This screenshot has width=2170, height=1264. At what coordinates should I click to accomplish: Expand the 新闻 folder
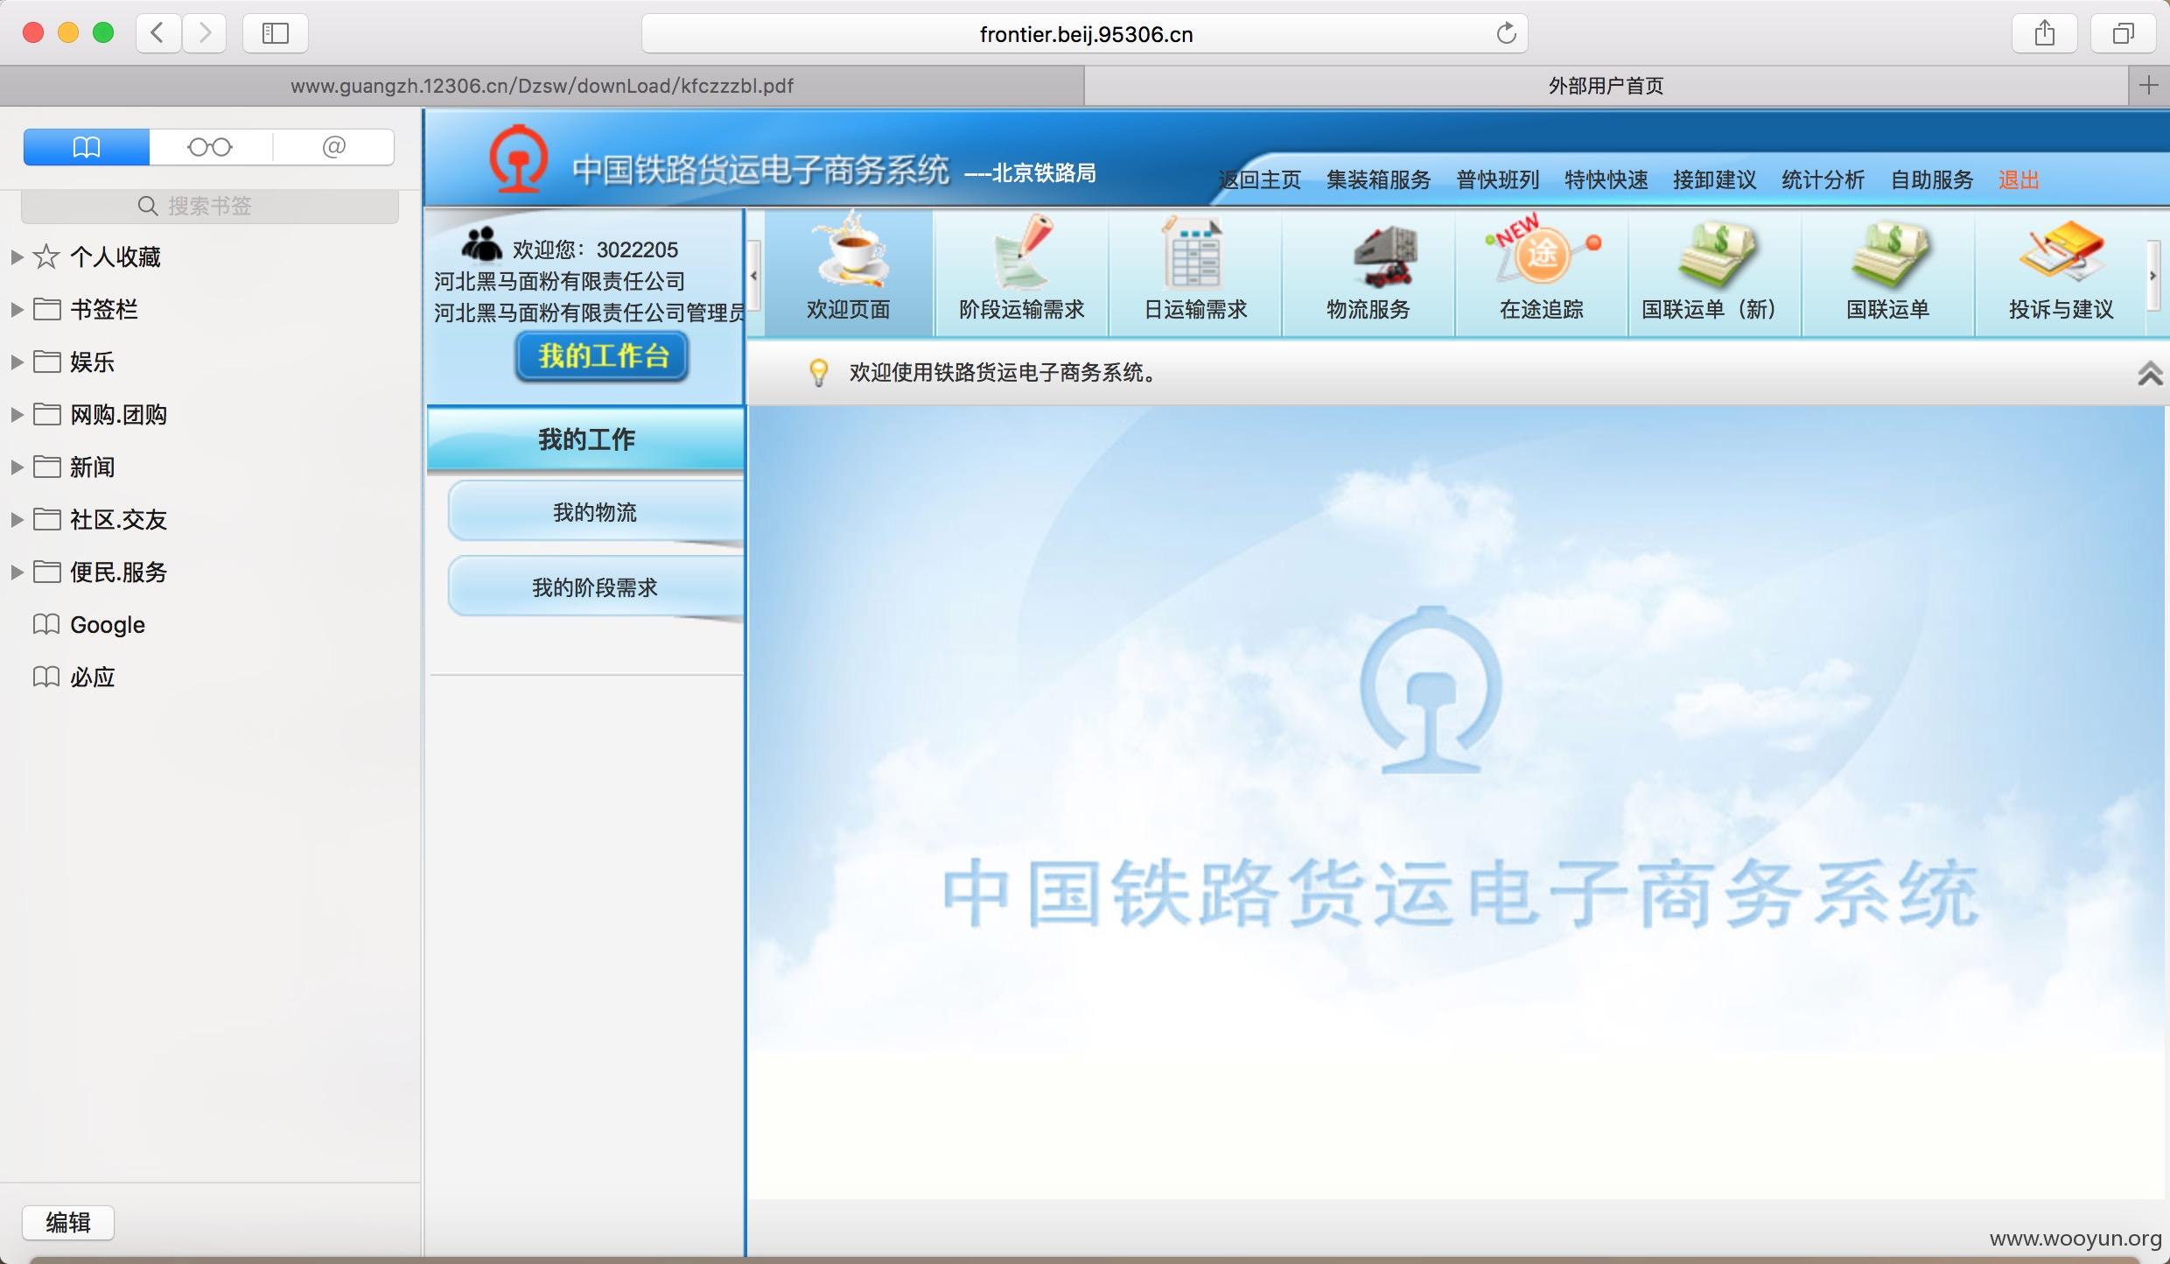pyautogui.click(x=16, y=467)
